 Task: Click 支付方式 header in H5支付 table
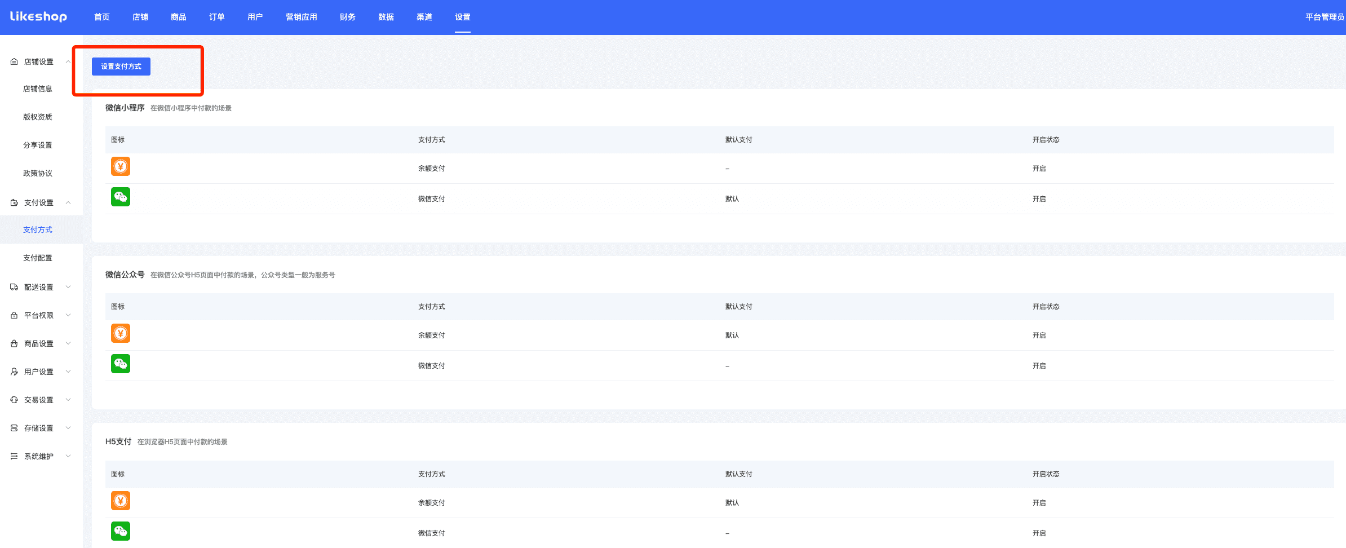coord(432,474)
